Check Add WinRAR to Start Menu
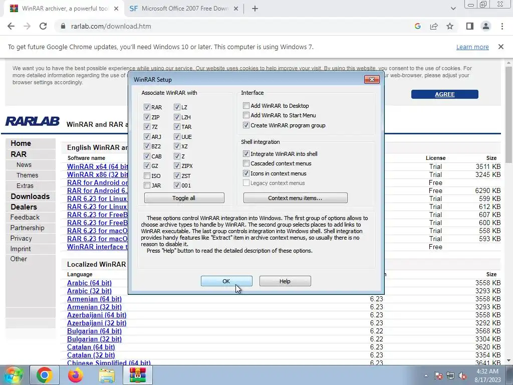 pyautogui.click(x=246, y=115)
